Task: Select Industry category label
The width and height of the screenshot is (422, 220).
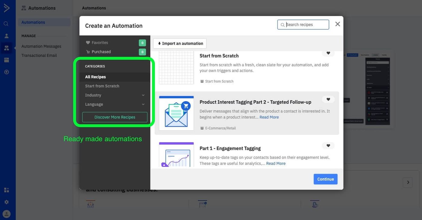Action: [93, 95]
